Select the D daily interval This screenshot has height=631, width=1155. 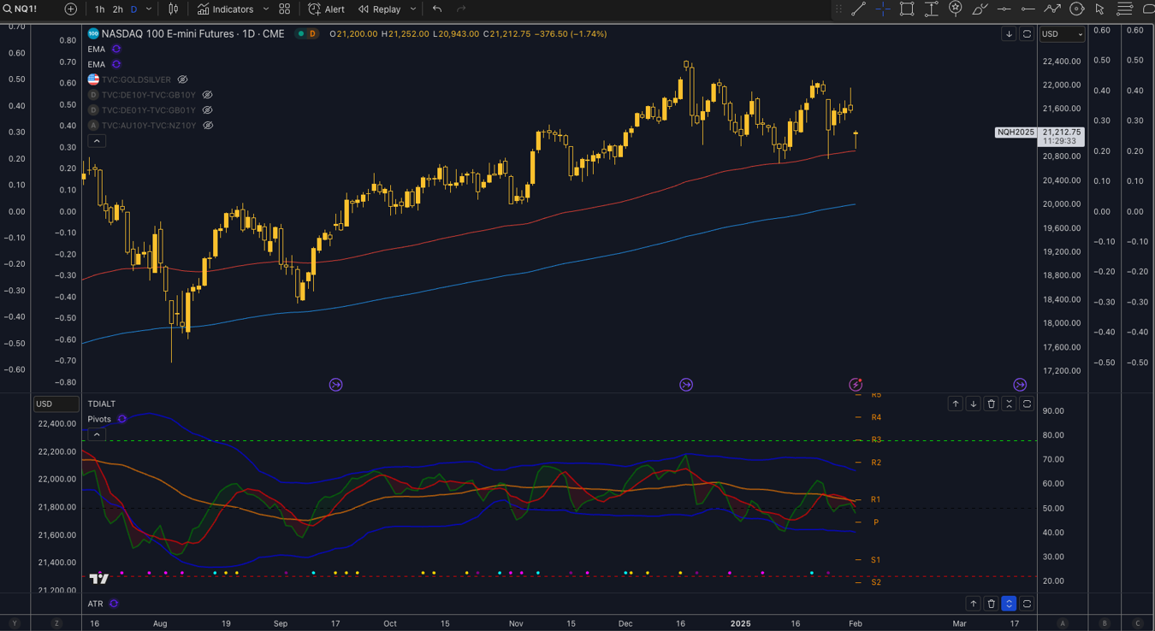(133, 9)
